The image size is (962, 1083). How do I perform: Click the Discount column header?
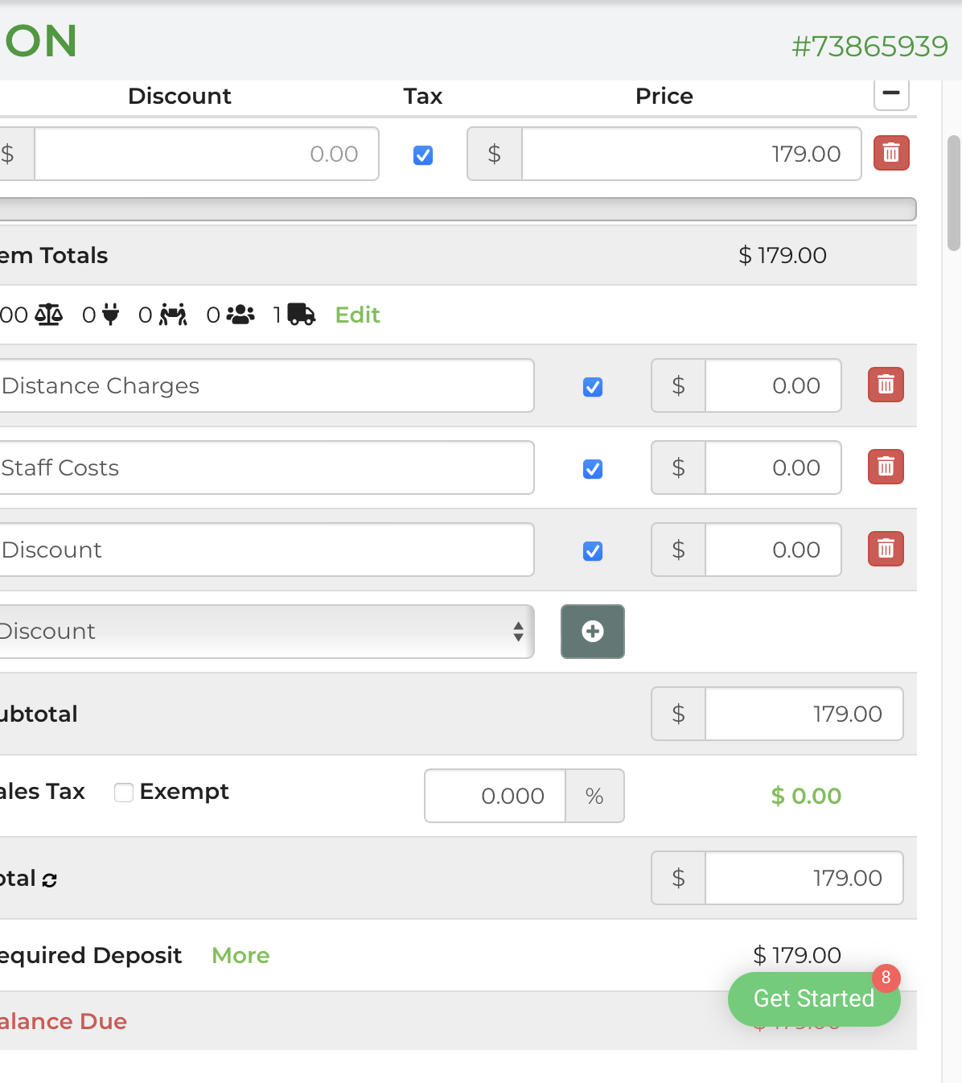tap(179, 96)
